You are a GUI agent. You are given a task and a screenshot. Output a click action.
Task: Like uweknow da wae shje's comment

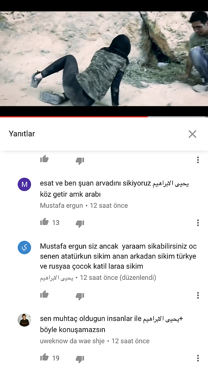tap(44, 357)
